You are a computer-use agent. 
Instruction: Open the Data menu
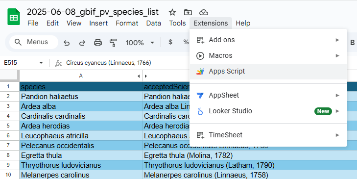[x=153, y=23]
